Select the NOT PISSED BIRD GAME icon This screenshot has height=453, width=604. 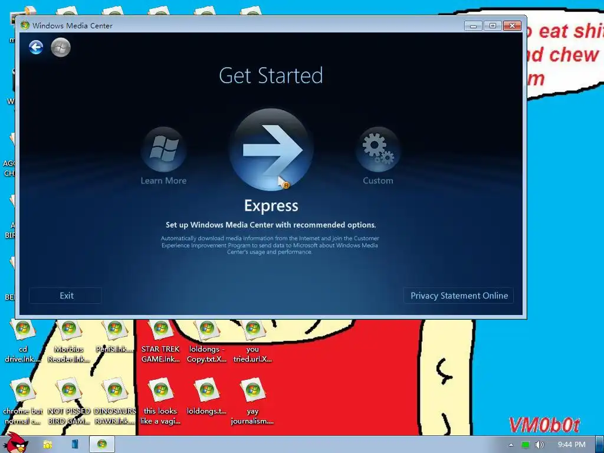(x=68, y=401)
